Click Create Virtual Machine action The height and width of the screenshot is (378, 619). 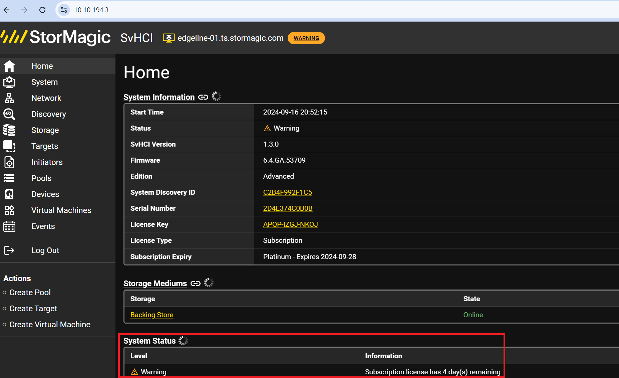pos(50,325)
